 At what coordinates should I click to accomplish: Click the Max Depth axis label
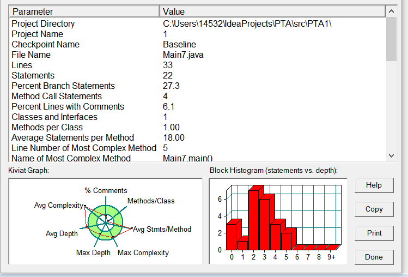93,253
